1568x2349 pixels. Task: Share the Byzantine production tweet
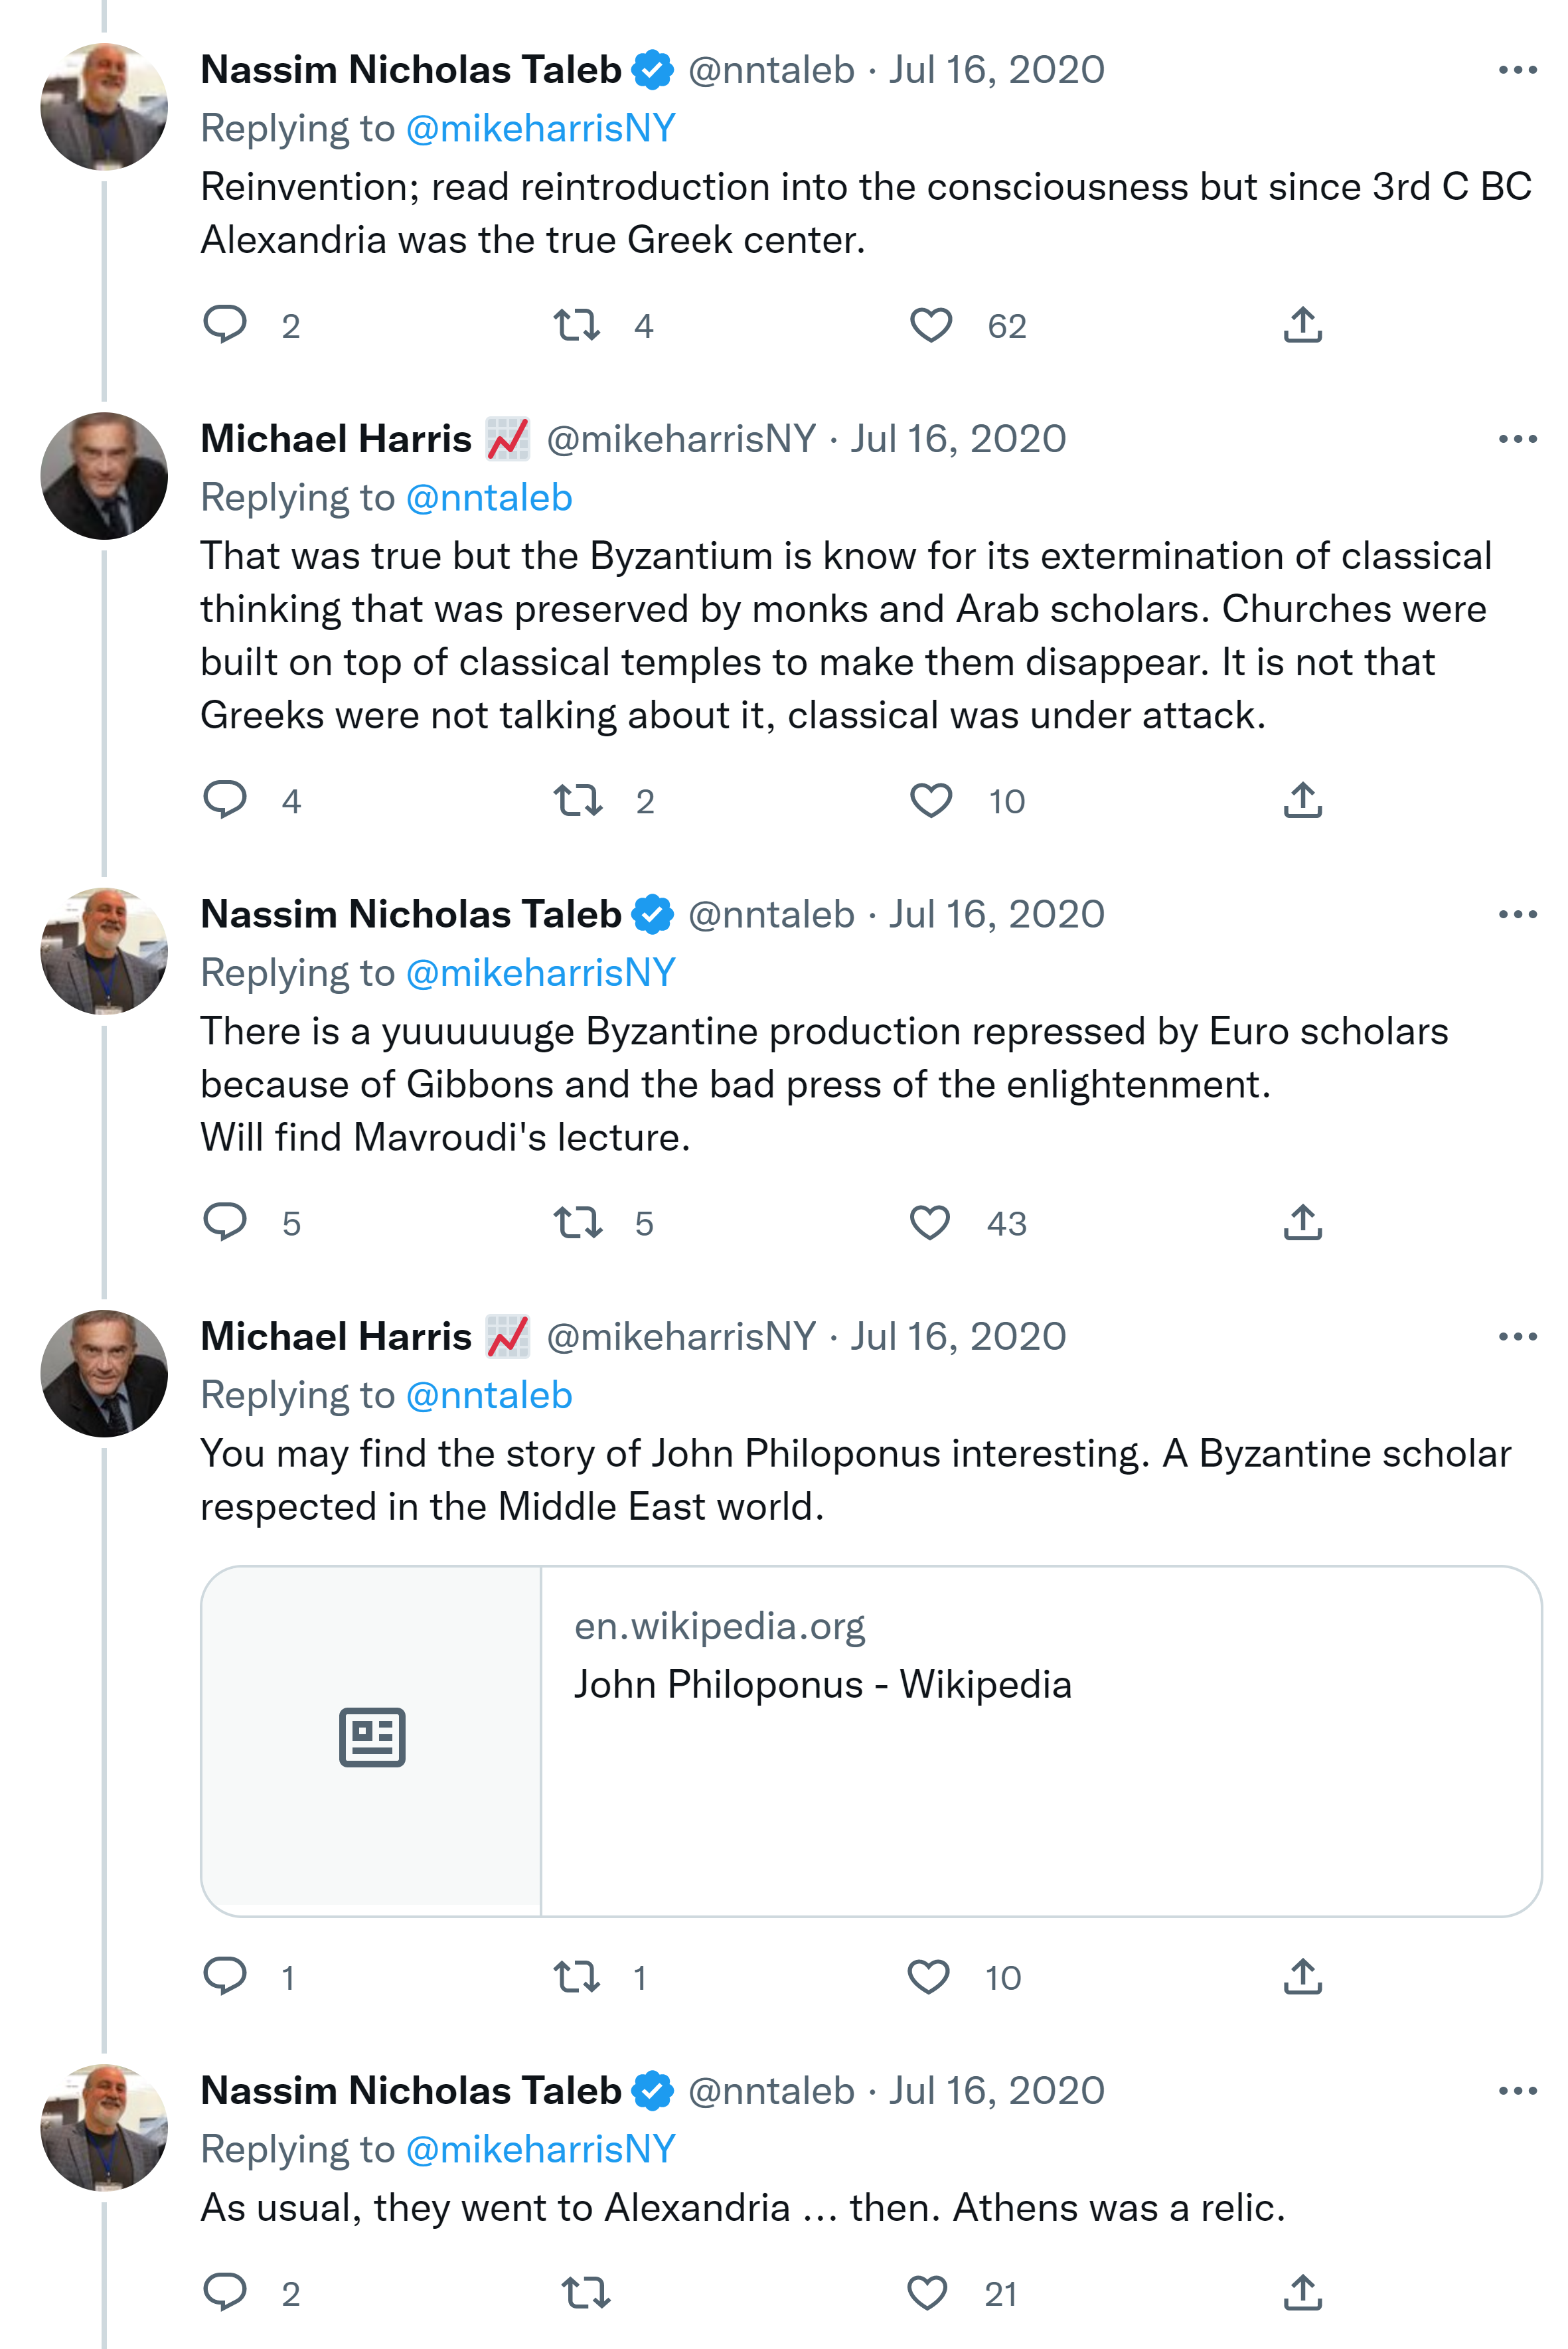pos(1302,1222)
